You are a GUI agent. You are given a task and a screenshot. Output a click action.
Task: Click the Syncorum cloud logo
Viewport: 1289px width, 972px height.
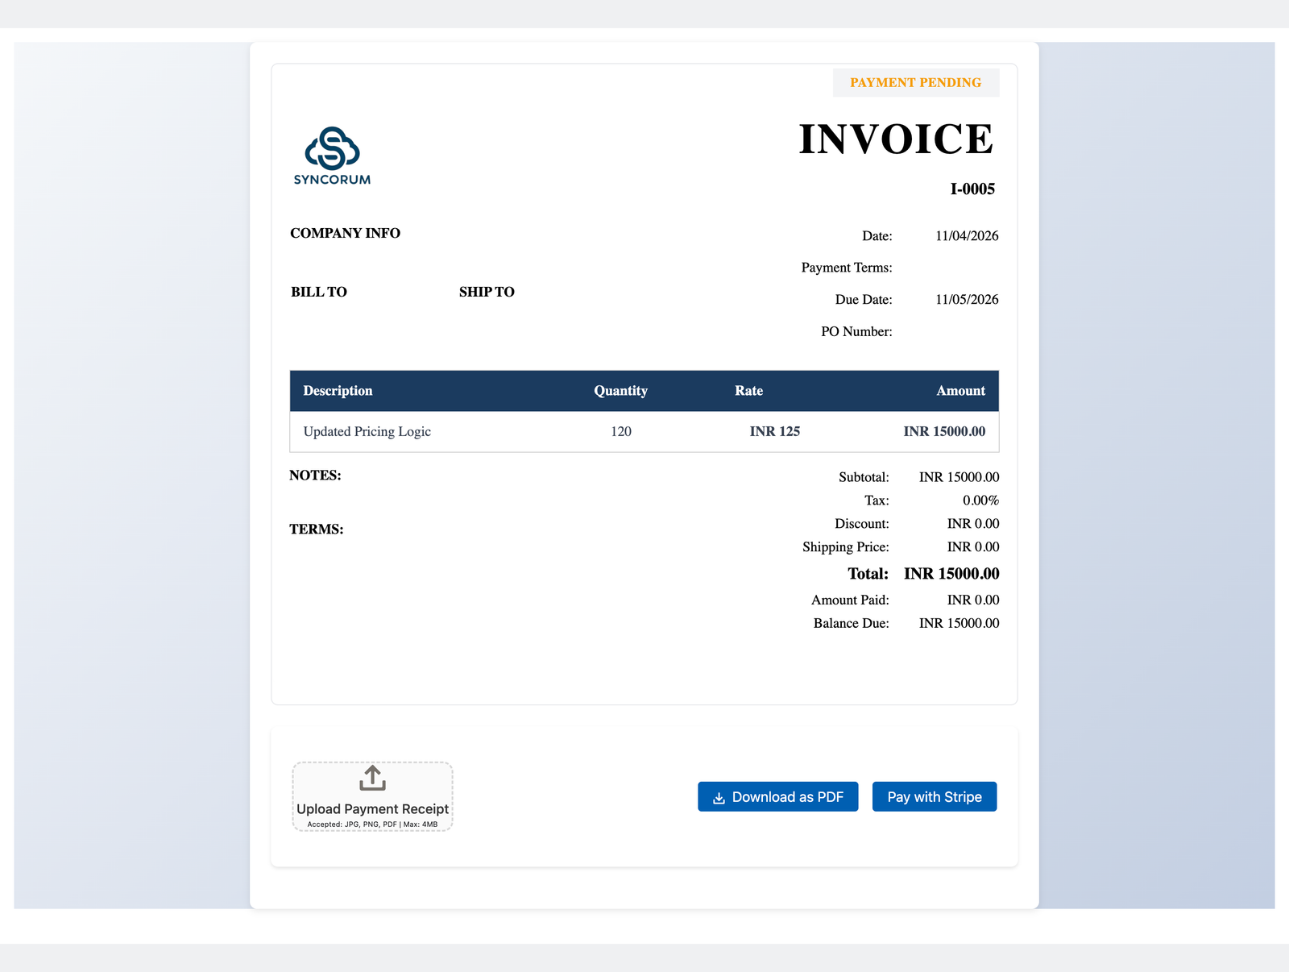332,156
